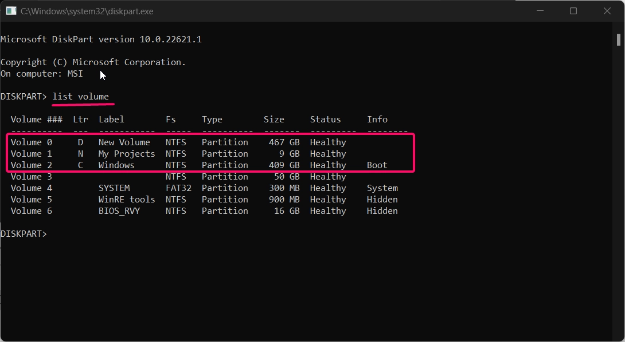Click the 'Size' column header
Image resolution: width=625 pixels, height=342 pixels.
274,120
